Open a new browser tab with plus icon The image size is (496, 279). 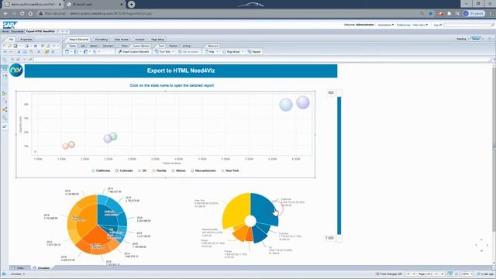coord(131,4)
